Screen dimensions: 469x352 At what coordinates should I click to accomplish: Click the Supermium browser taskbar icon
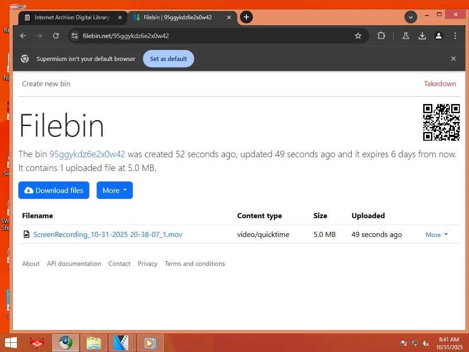tap(65, 343)
